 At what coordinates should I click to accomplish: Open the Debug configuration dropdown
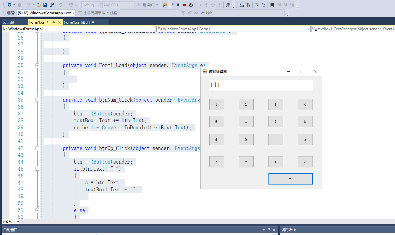[90, 5]
